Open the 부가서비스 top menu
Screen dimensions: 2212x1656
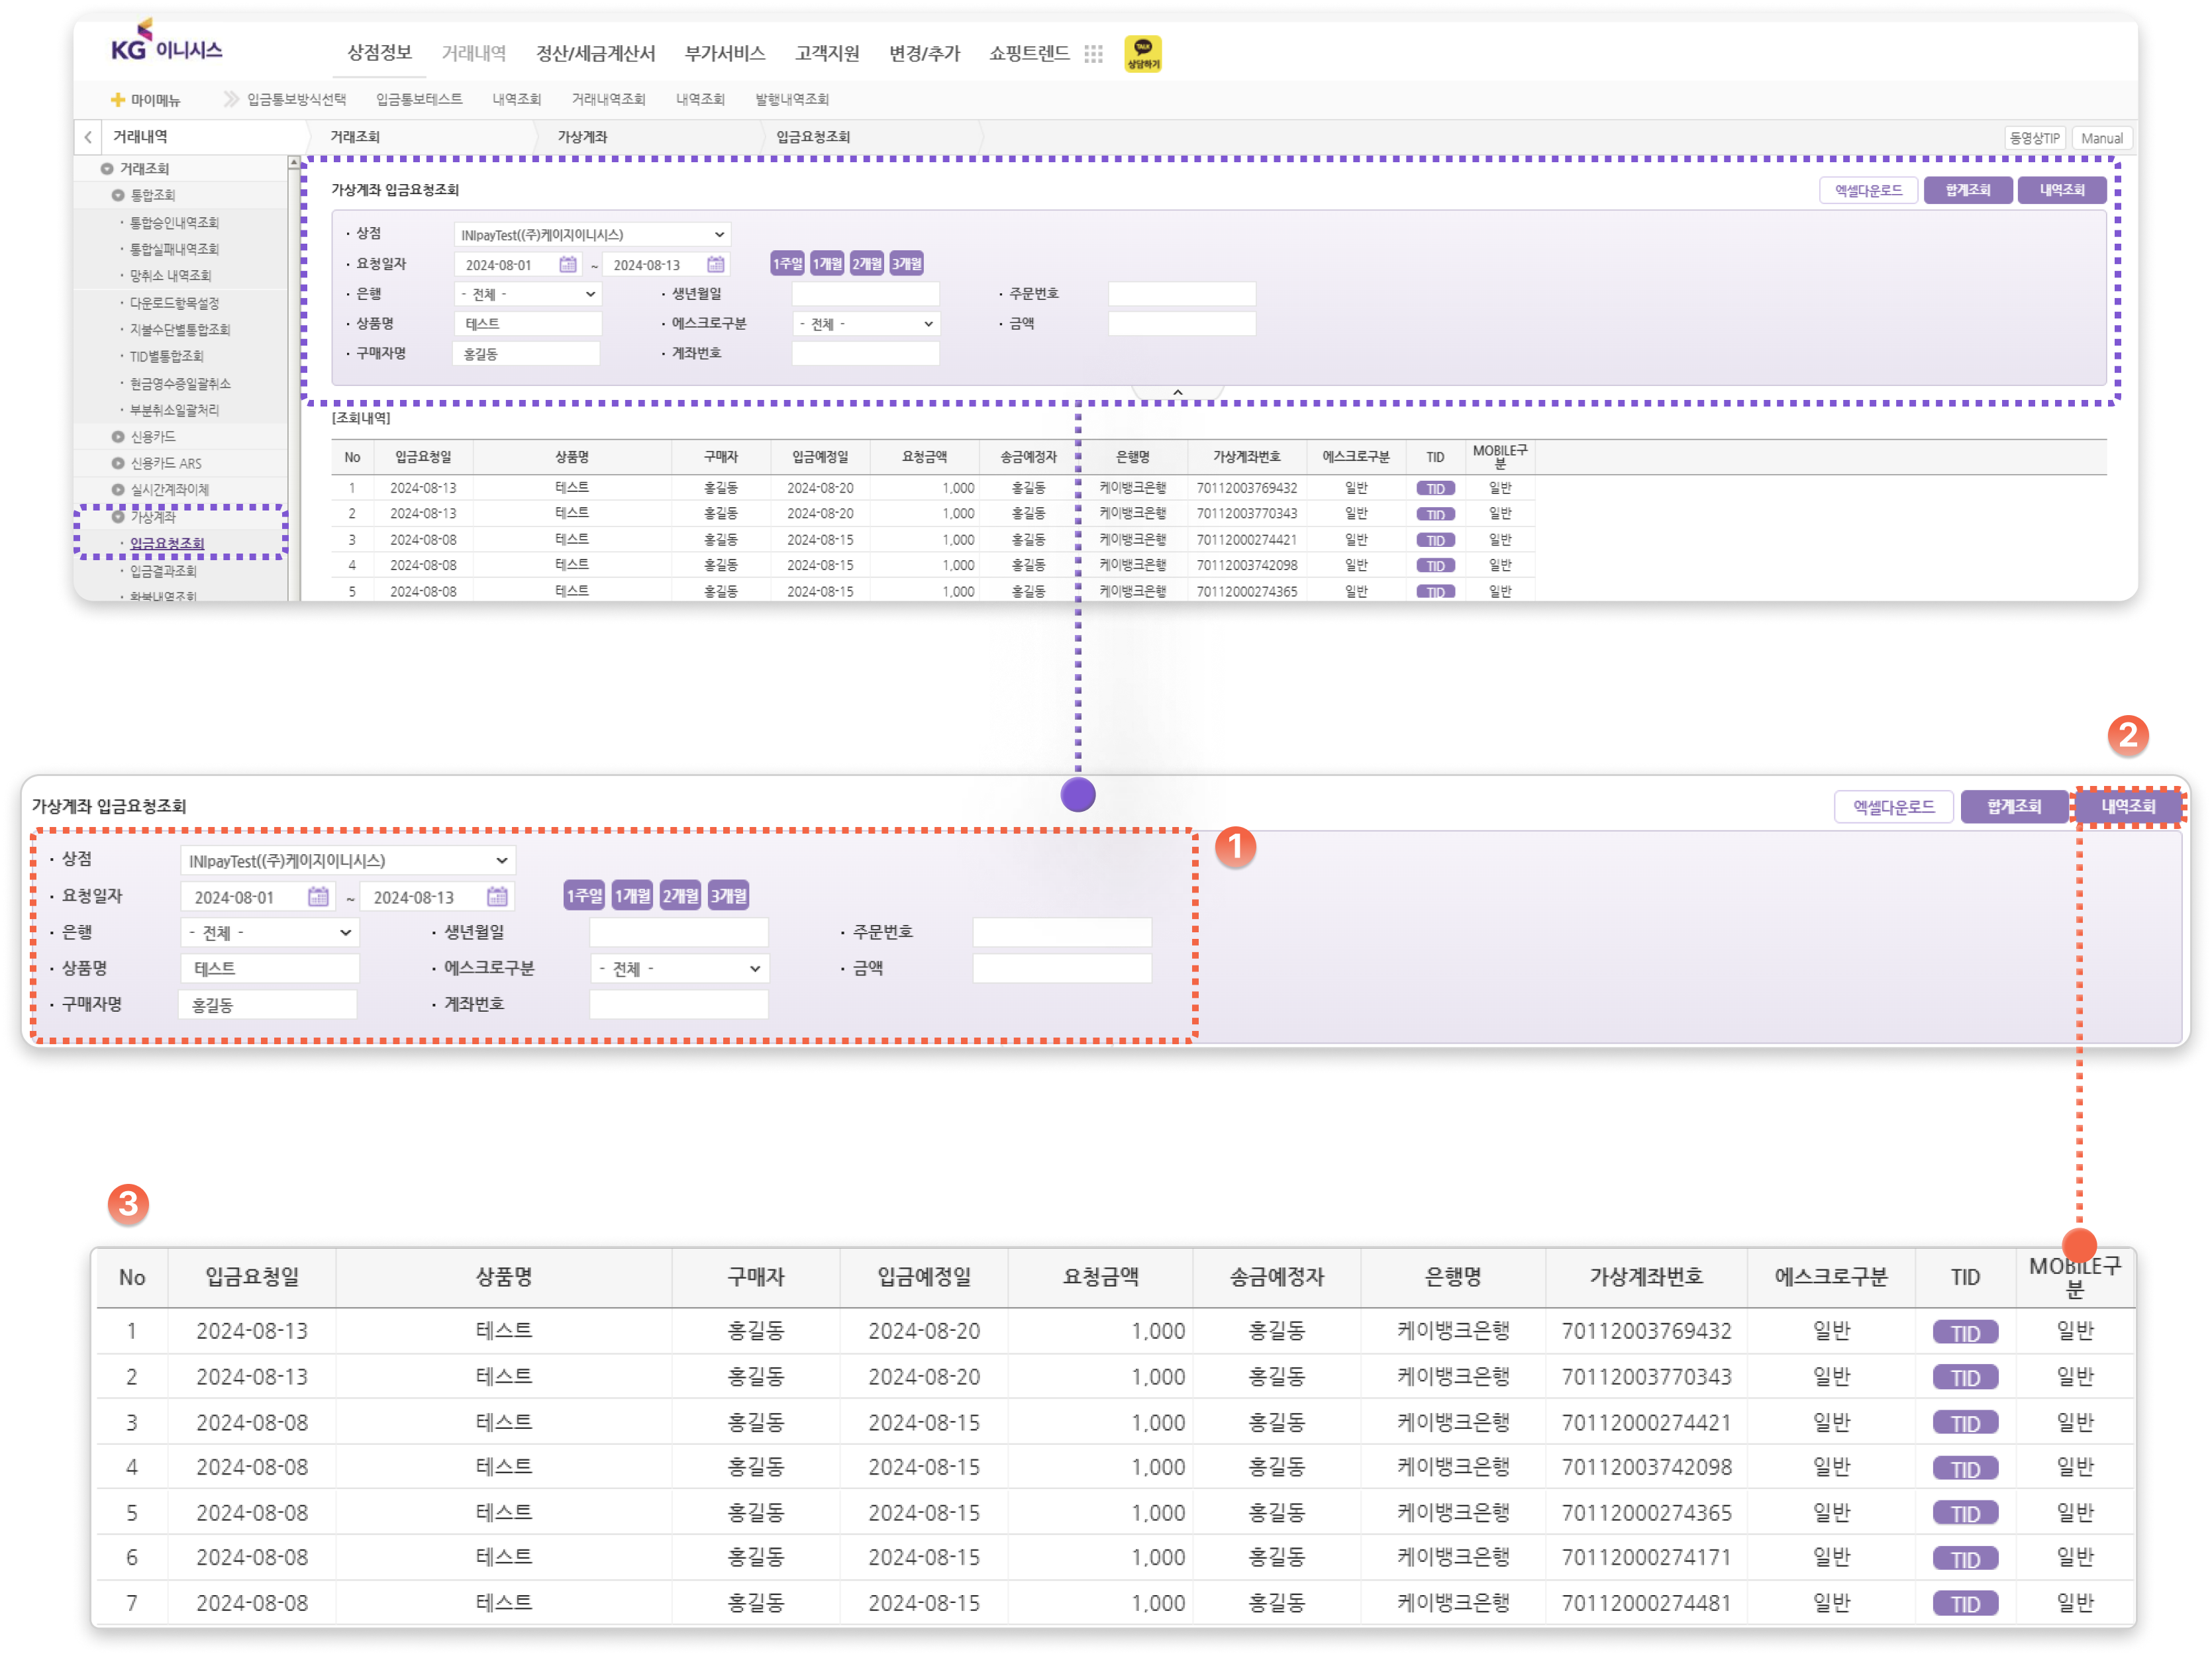point(725,53)
